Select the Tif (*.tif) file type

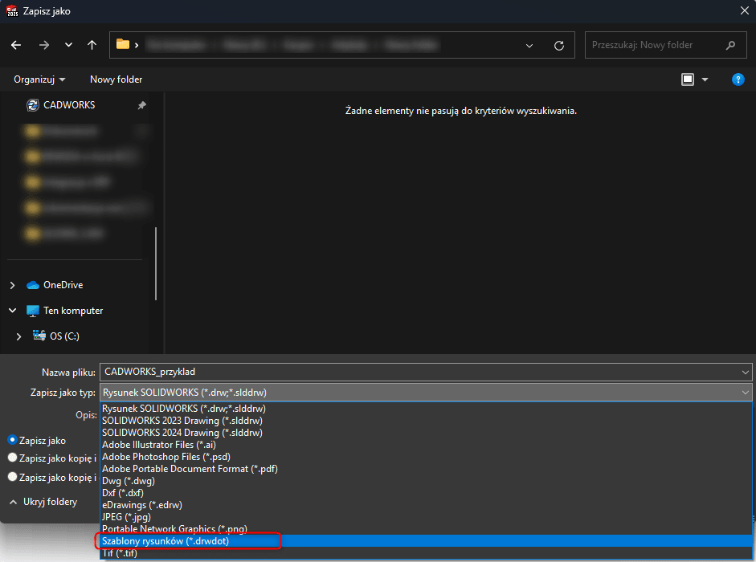(426, 553)
